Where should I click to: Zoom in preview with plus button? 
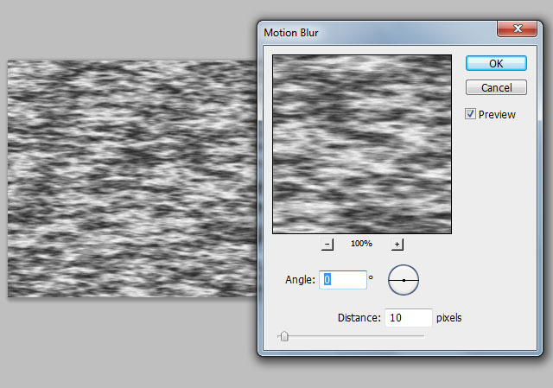tap(397, 244)
